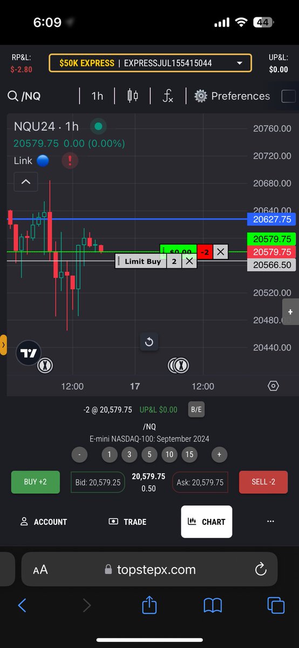Screen dimensions: 299x648
Task: Click the topstepx.com address bar
Action: 150,570
